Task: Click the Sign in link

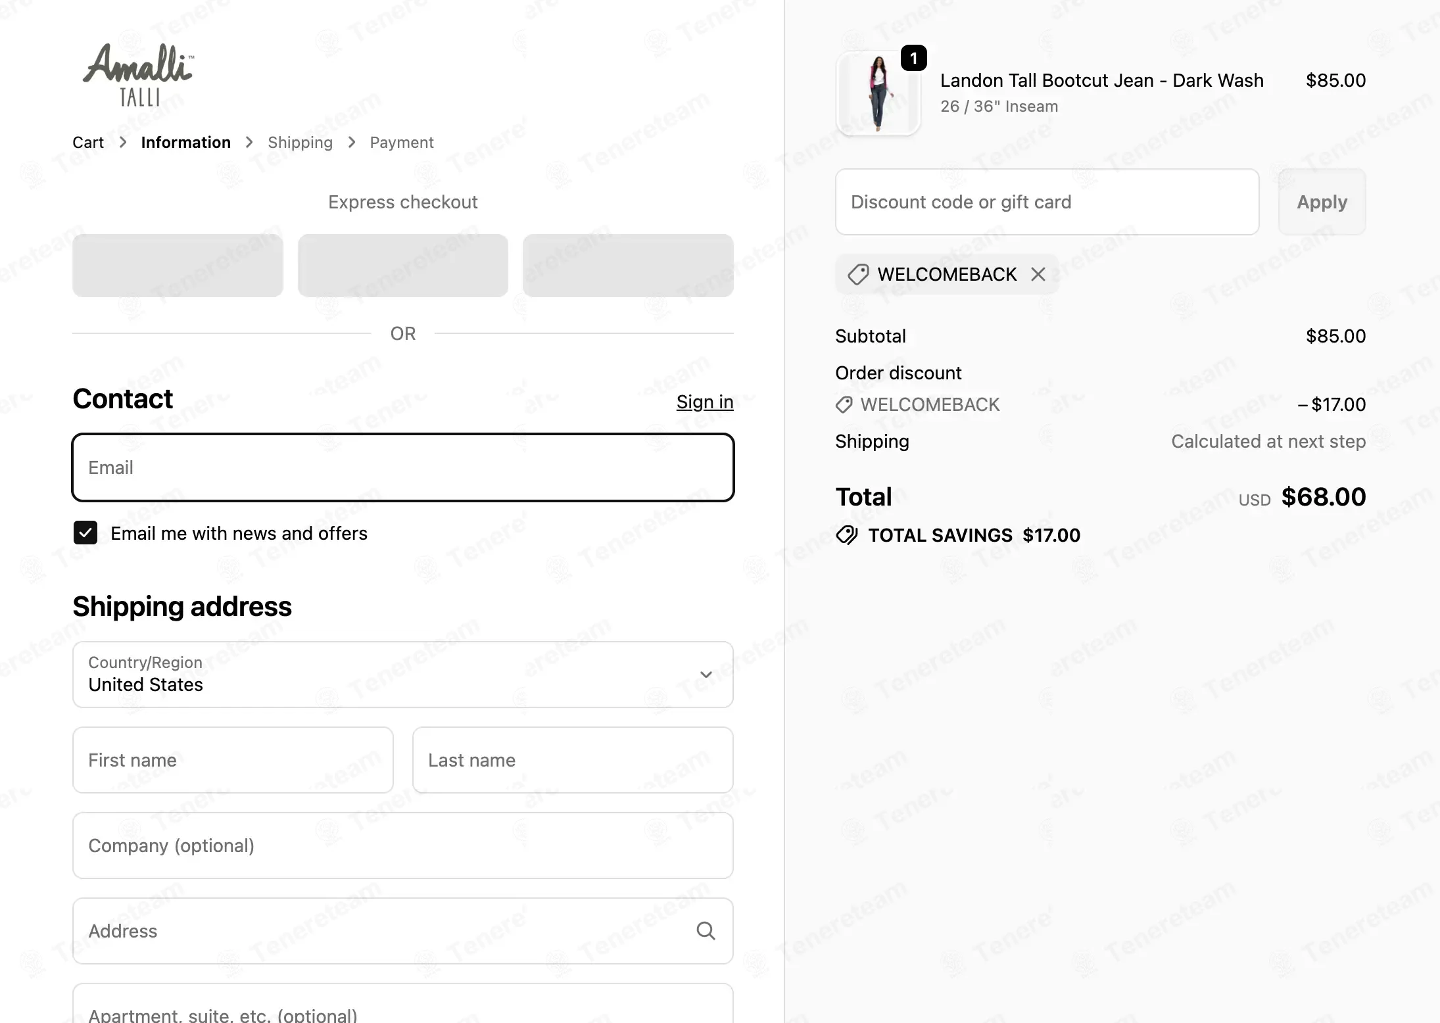Action: (705, 402)
